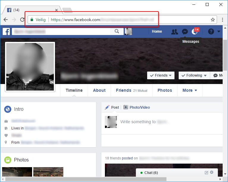Expand the account menu arrow in blue bar
The height and width of the screenshot is (182, 228).
219,31
